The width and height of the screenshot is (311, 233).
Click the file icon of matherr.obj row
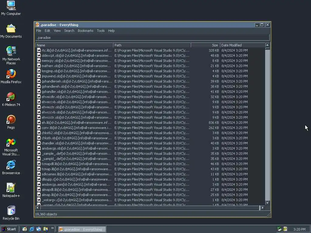[39, 66]
